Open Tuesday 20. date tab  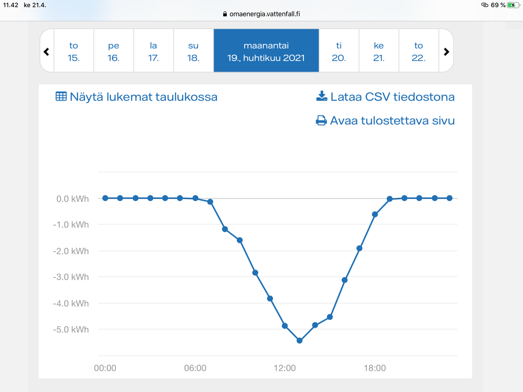[339, 52]
